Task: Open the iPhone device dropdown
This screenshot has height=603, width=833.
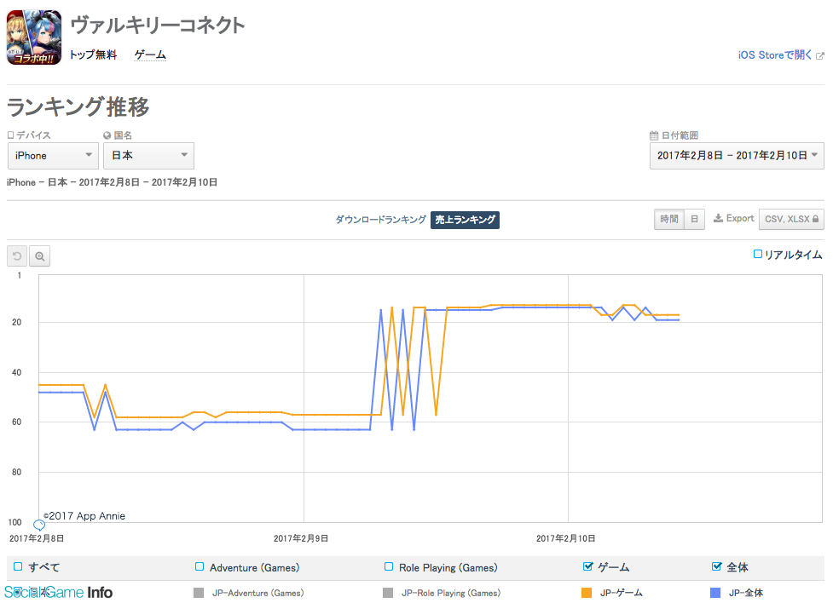Action: tap(53, 156)
